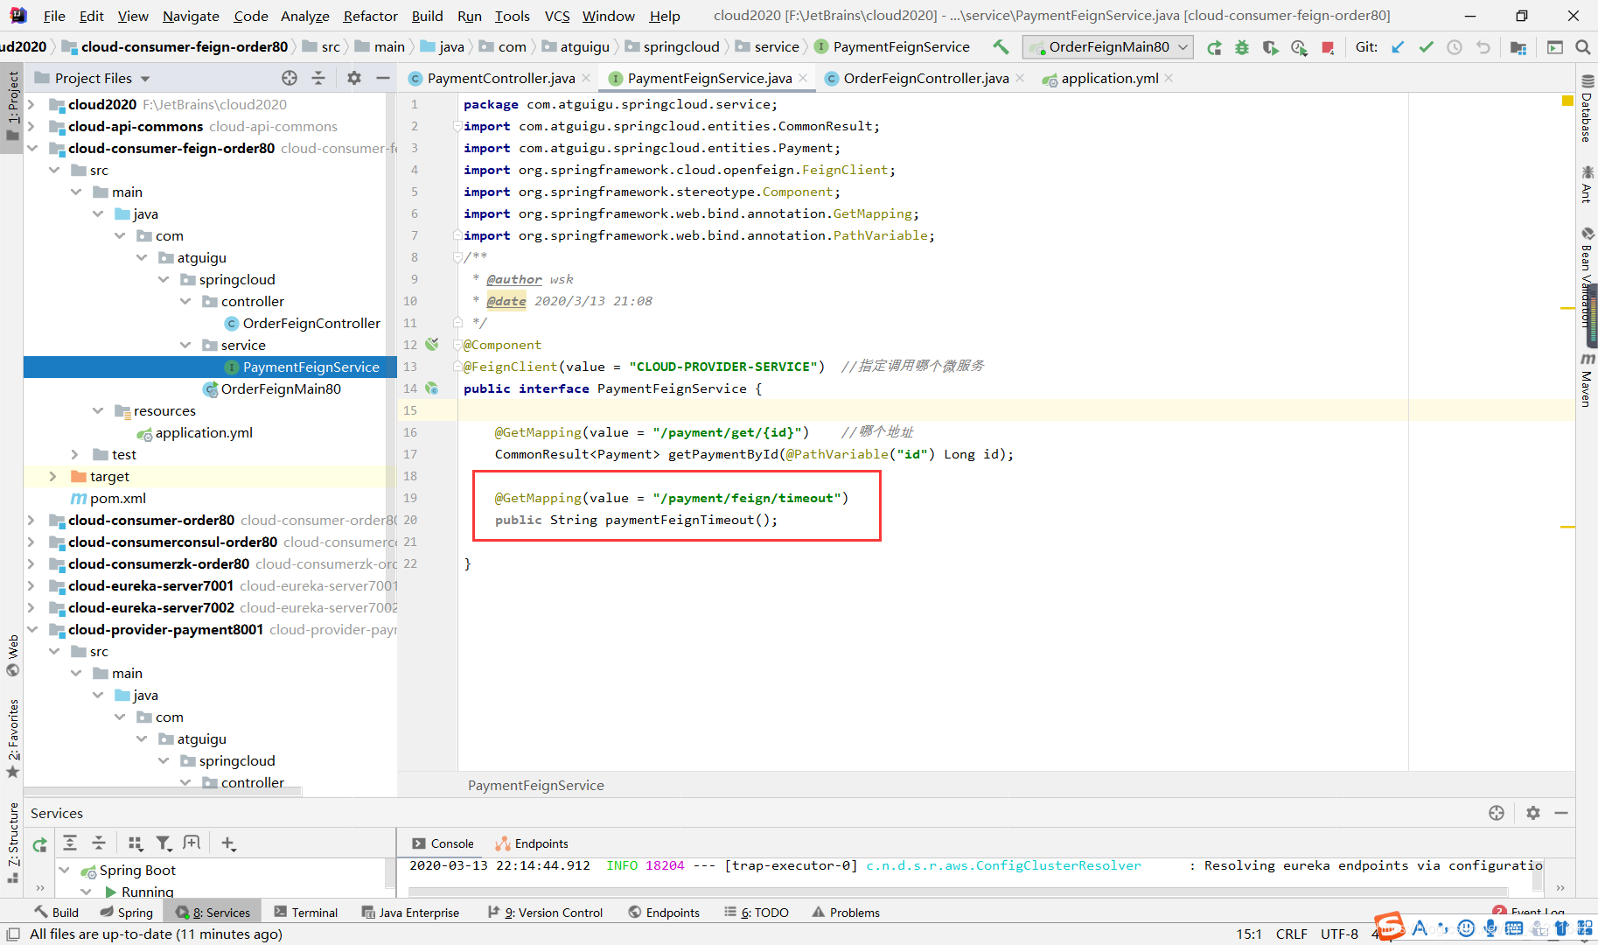
Task: Open 9: Version Control tool window
Action: click(546, 913)
